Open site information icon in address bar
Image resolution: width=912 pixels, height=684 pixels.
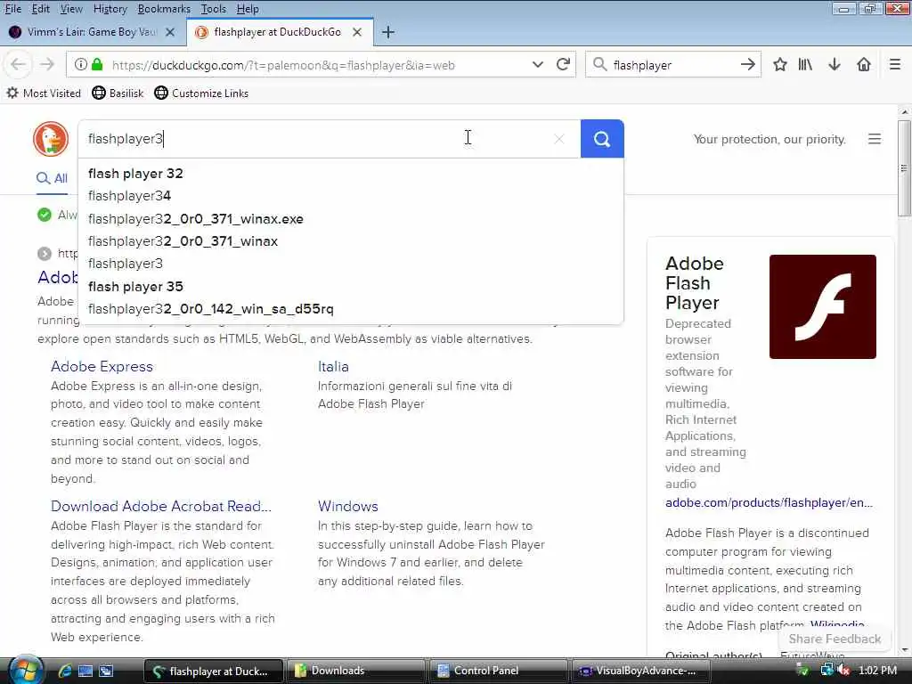coord(81,64)
